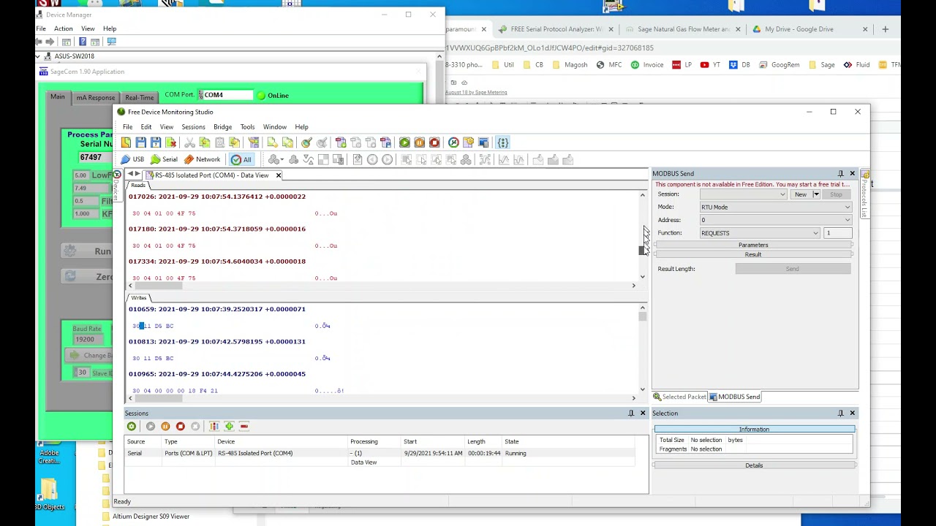Open the Session dropdown in MODBUS Send

[x=743, y=194]
